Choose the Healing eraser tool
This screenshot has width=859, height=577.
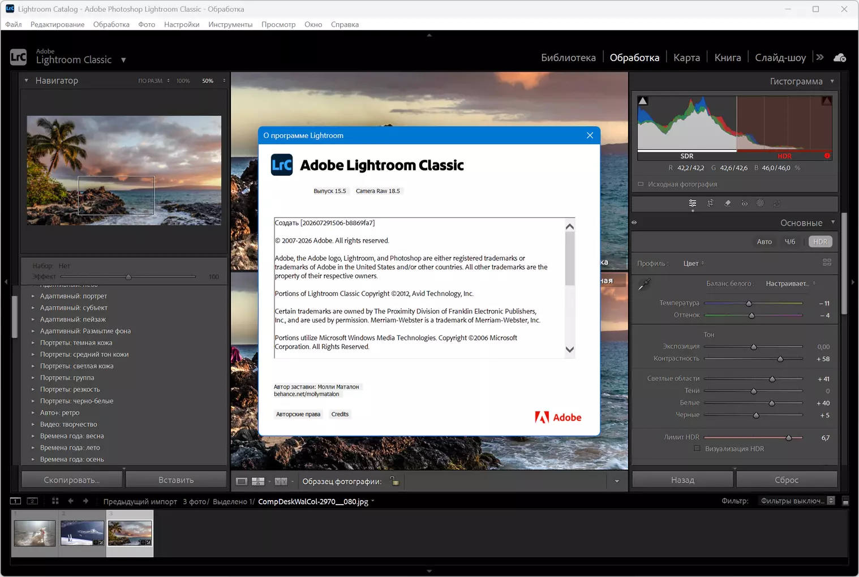tap(728, 204)
